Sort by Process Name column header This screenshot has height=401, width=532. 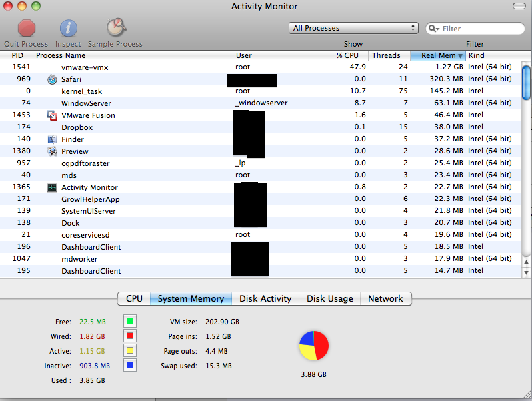point(133,55)
